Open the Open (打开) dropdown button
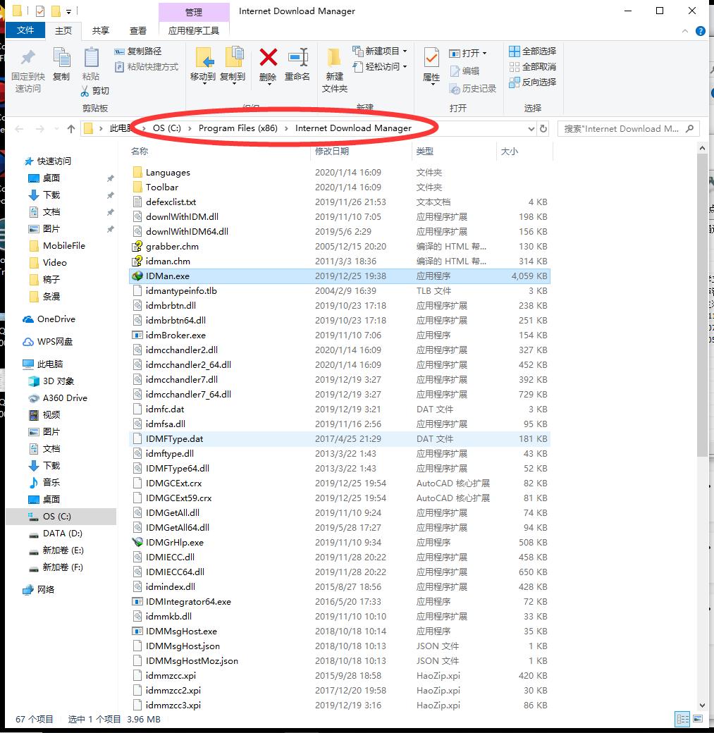Image resolution: width=714 pixels, height=733 pixels. (467, 54)
